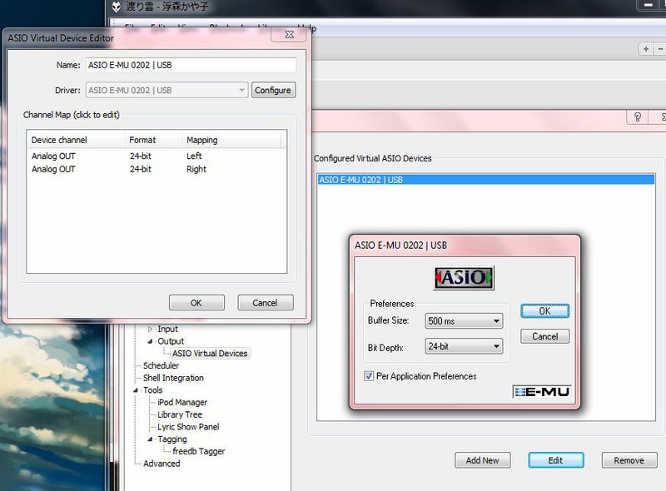Edit the Left mapping cell

(194, 156)
